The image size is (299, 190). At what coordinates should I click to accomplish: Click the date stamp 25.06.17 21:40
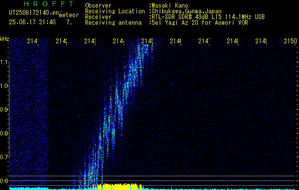pyautogui.click(x=32, y=22)
